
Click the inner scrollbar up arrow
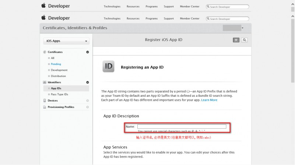pos(293,16)
